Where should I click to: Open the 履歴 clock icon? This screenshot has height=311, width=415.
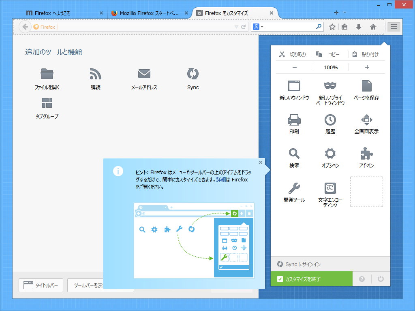330,120
